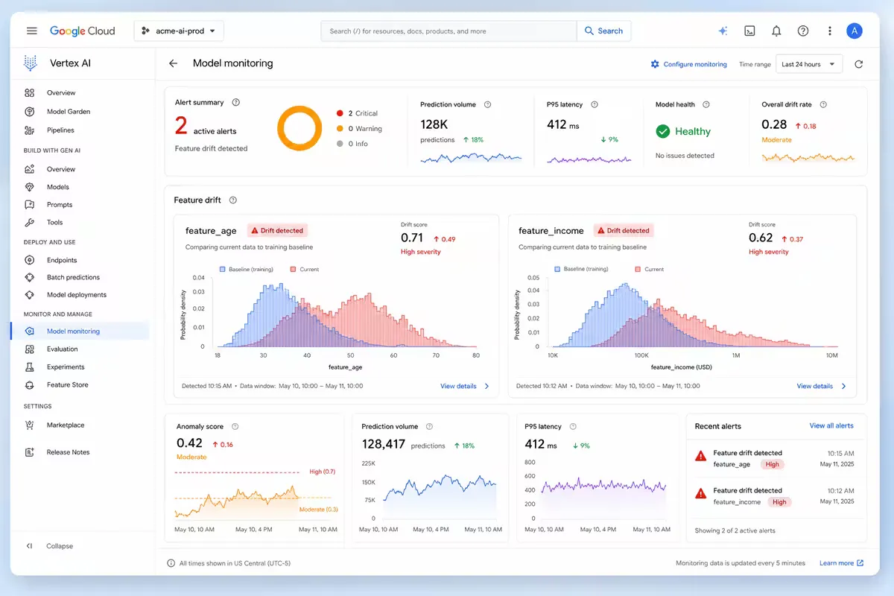Open Batch predictions in the sidebar

click(x=80, y=277)
